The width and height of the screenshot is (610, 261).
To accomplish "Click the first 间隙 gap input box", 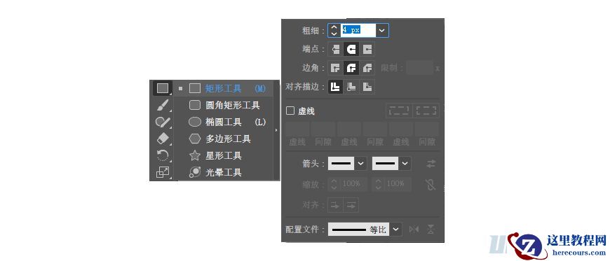I will coord(323,129).
